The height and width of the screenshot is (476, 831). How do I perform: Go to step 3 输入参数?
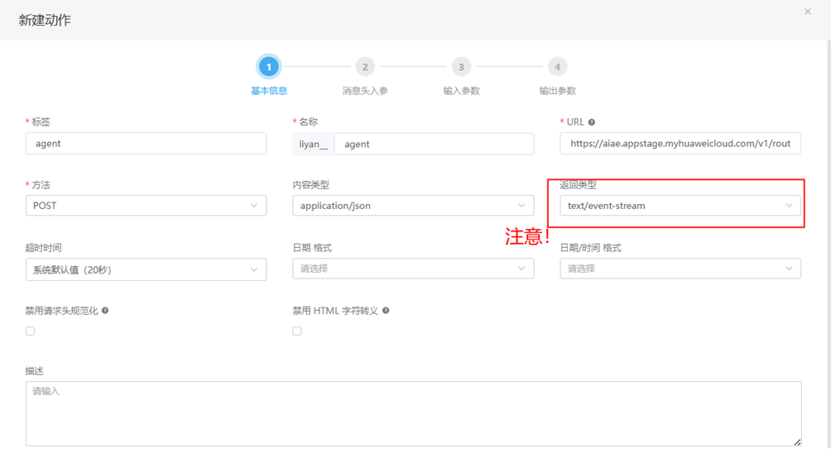tap(461, 67)
